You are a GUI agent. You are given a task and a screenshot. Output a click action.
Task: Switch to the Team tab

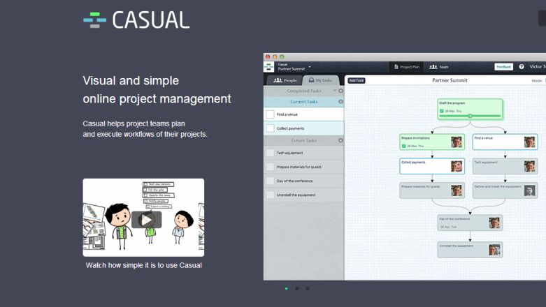point(438,67)
